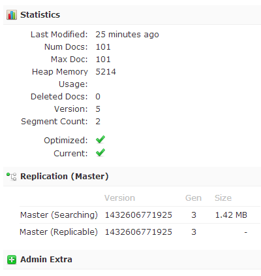
Task: Click the Last Modified 25 minutes ago value
Action: pos(127,35)
